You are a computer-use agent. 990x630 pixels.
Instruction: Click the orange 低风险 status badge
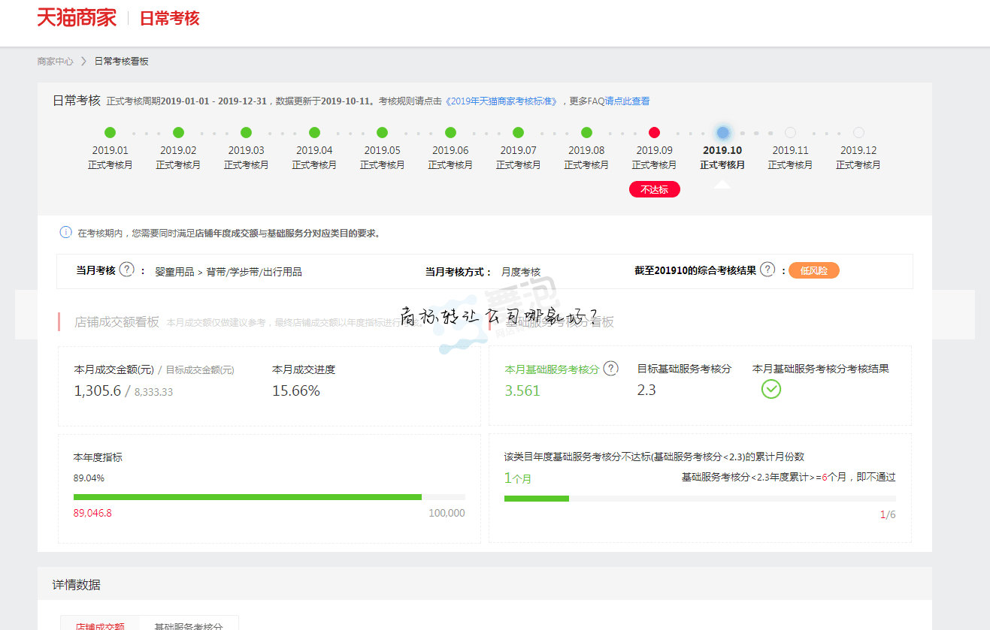click(813, 270)
